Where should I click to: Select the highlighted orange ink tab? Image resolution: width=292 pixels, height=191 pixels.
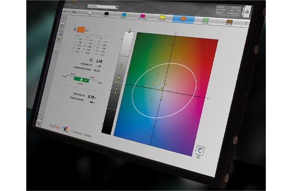pyautogui.click(x=183, y=19)
